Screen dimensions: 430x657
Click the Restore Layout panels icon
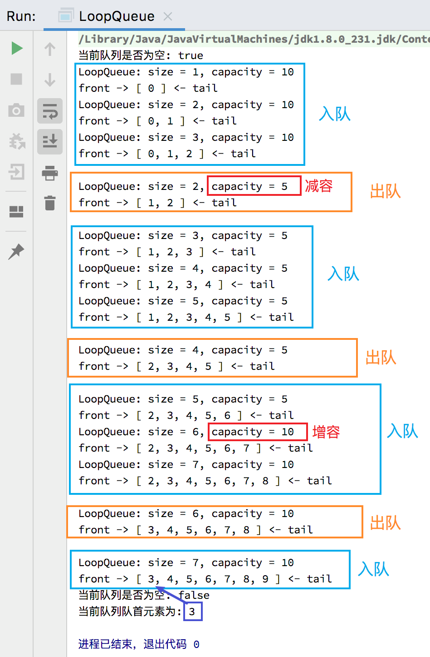pos(17,211)
